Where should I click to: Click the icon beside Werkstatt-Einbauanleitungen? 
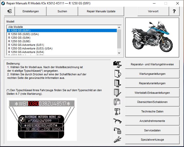(x=117, y=93)
